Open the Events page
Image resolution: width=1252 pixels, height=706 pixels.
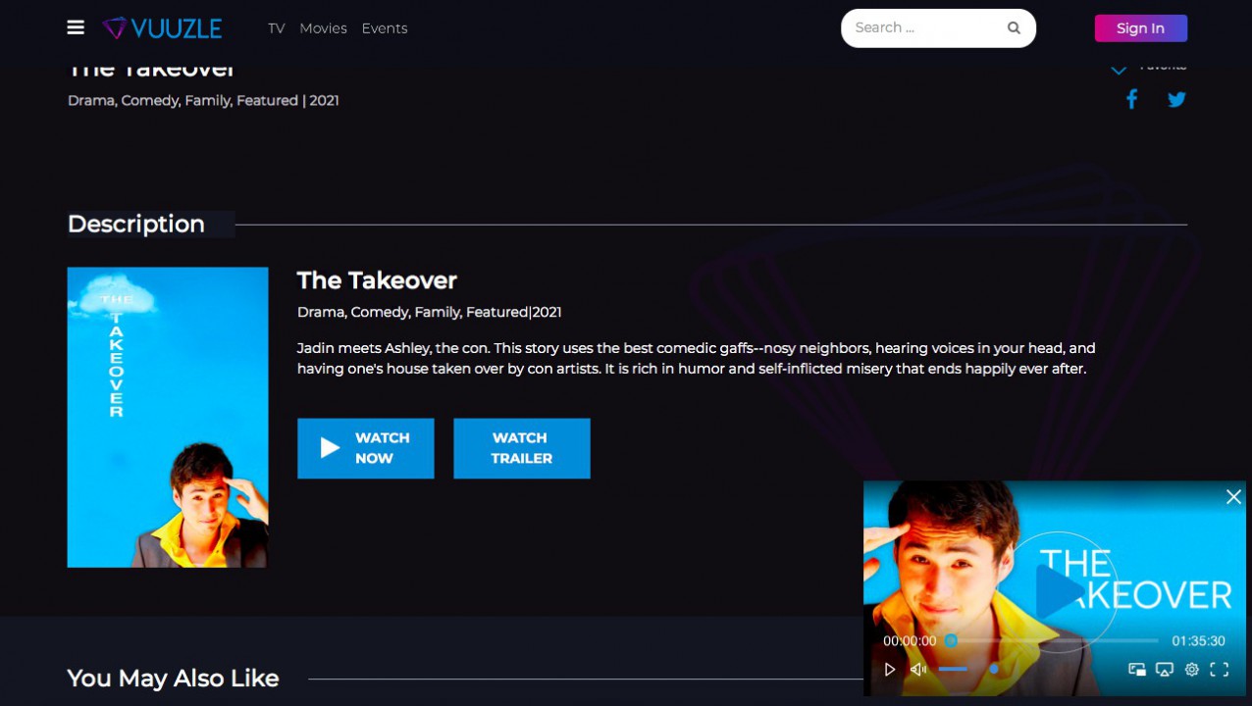click(384, 28)
